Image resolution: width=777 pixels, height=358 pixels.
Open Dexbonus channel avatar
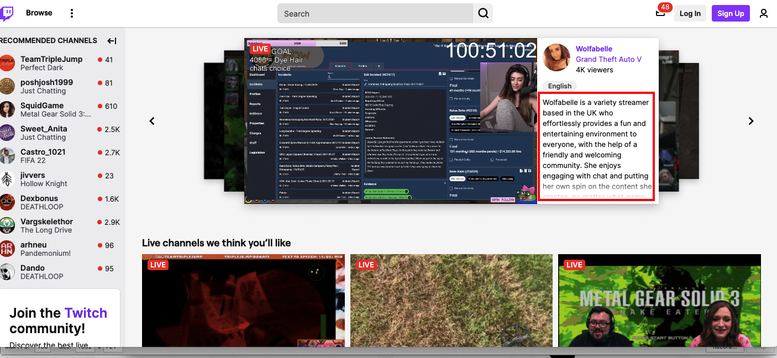pyautogui.click(x=7, y=202)
